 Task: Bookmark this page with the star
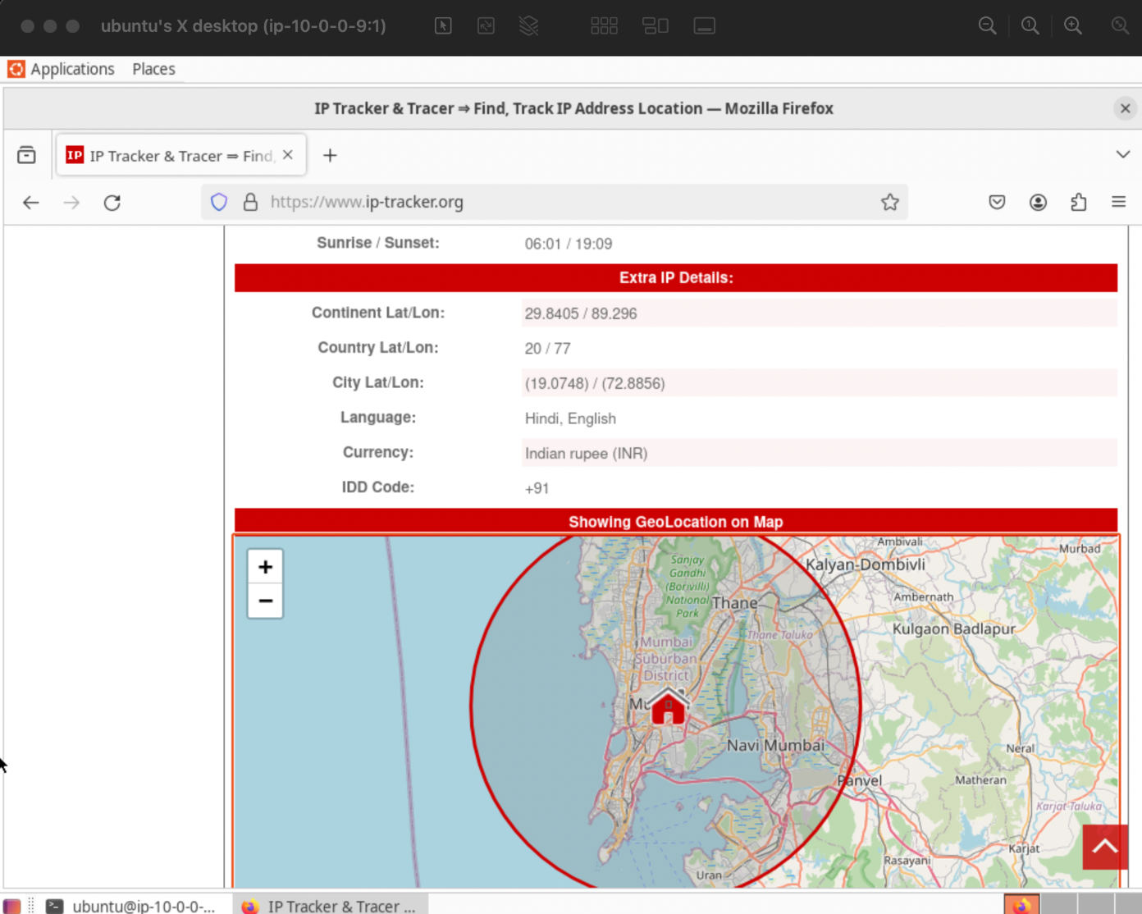click(x=890, y=202)
